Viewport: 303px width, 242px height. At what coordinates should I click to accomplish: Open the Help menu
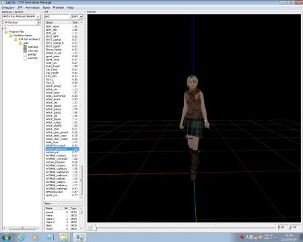70,7
